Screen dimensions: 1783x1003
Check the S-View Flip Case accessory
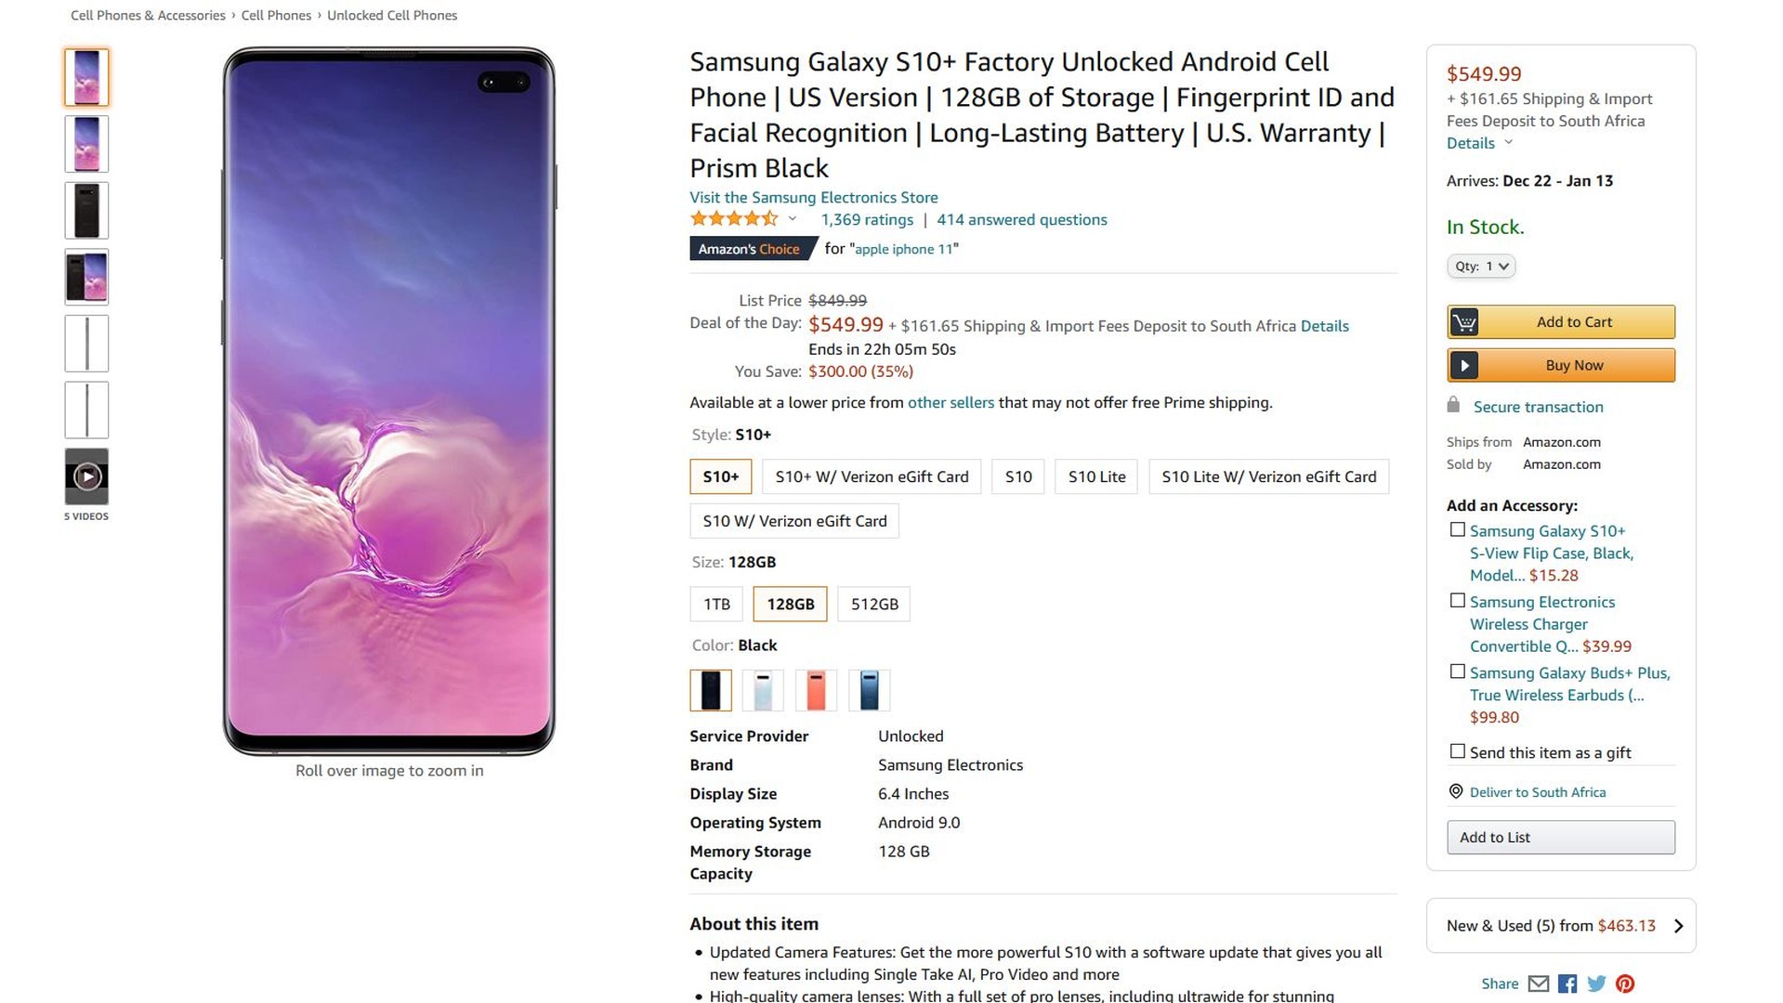1458,530
